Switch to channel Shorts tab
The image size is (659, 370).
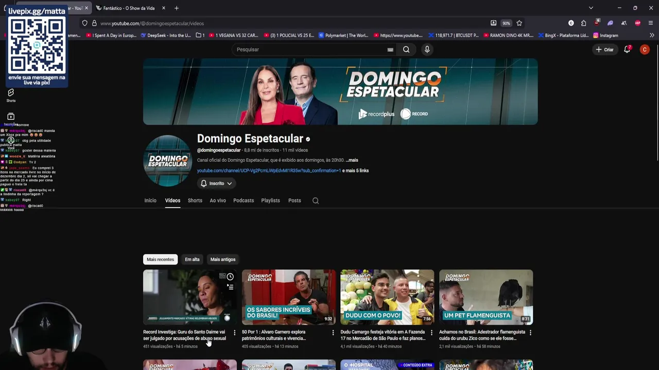pyautogui.click(x=195, y=200)
